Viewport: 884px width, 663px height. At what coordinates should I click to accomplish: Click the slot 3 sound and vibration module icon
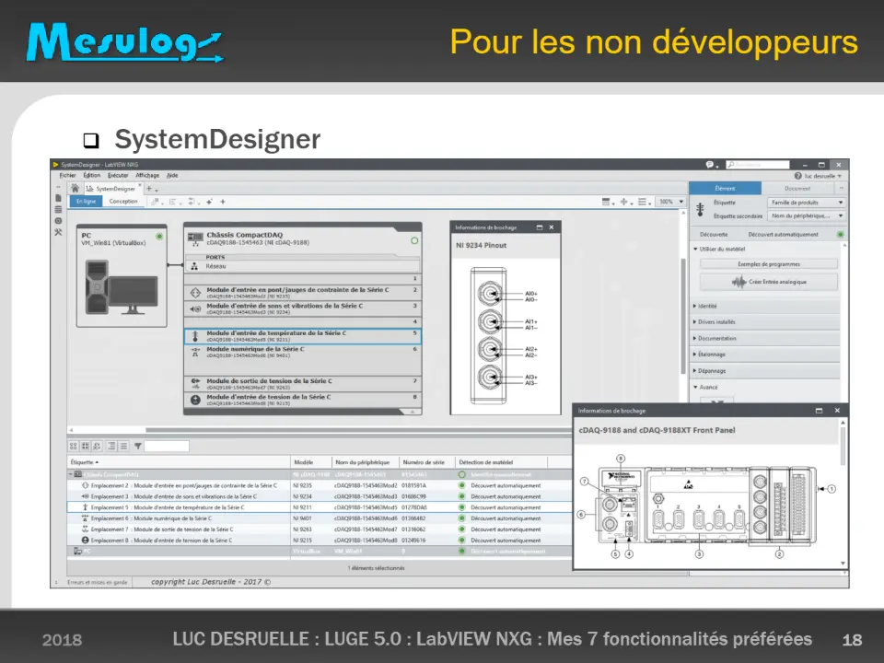pyautogui.click(x=195, y=308)
